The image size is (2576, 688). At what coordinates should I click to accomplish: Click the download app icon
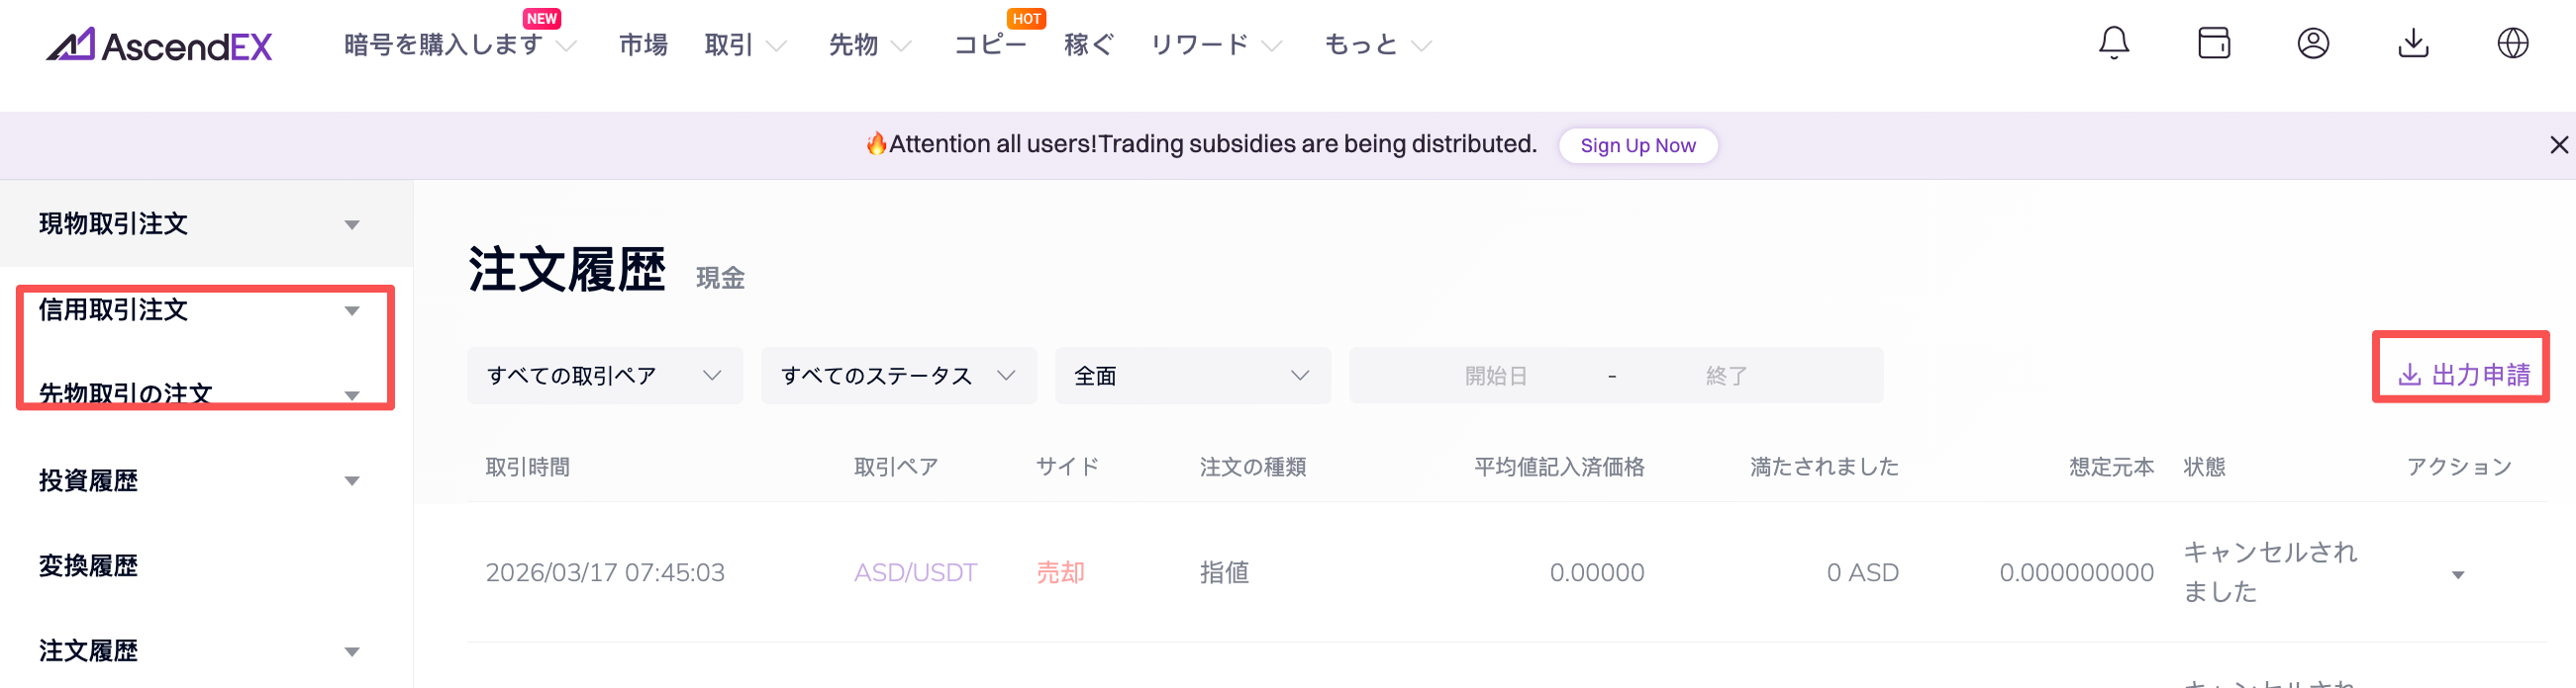point(2413,43)
